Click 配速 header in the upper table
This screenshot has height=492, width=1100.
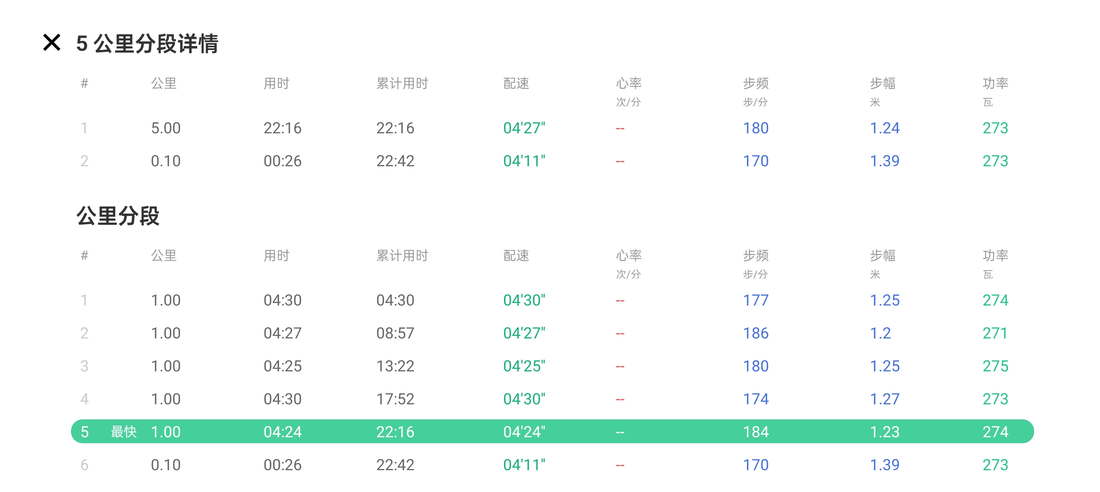(x=516, y=83)
